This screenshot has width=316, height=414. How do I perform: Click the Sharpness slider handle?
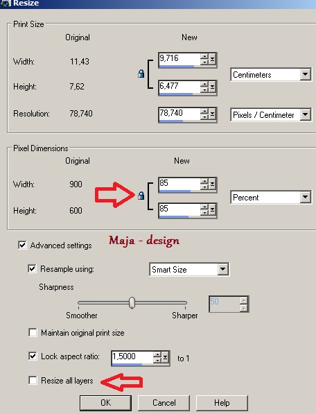132,302
